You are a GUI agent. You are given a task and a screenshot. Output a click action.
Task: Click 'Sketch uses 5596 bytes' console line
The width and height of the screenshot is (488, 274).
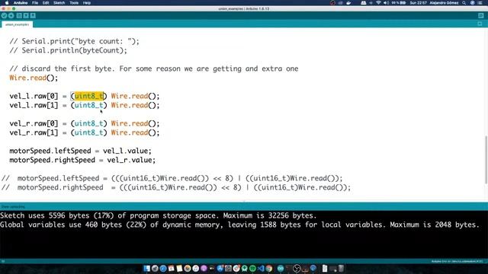click(158, 215)
